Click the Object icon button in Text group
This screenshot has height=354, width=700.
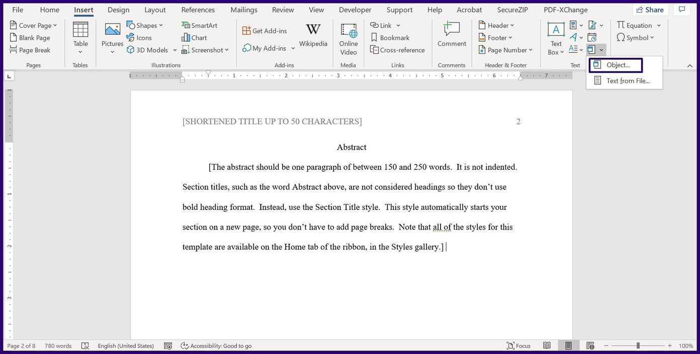[592, 50]
